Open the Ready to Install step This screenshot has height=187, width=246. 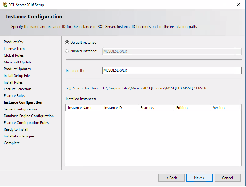[16, 129]
